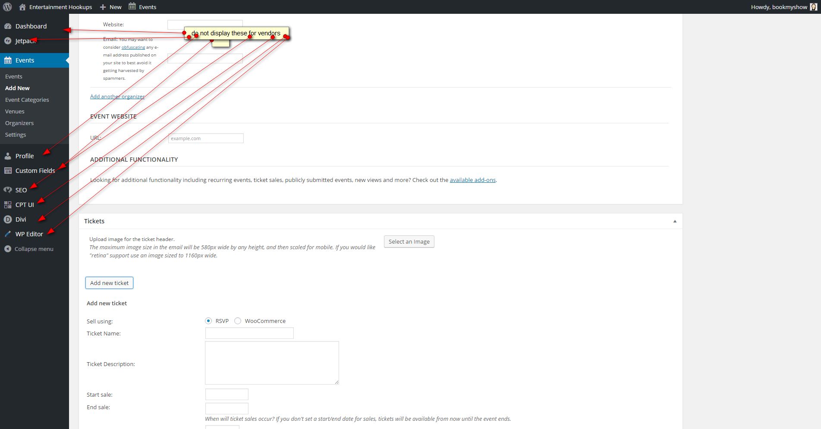
Task: Go to Venues in the Events submenu
Action: click(15, 111)
